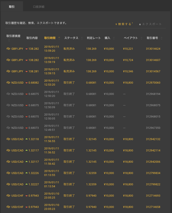Select the 取引 tab

click(x=12, y=6)
